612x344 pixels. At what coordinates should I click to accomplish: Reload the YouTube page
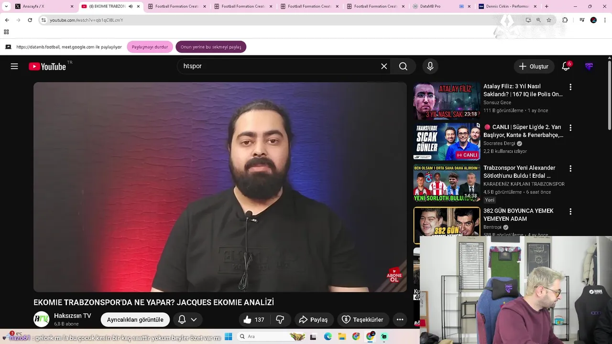pyautogui.click(x=30, y=20)
